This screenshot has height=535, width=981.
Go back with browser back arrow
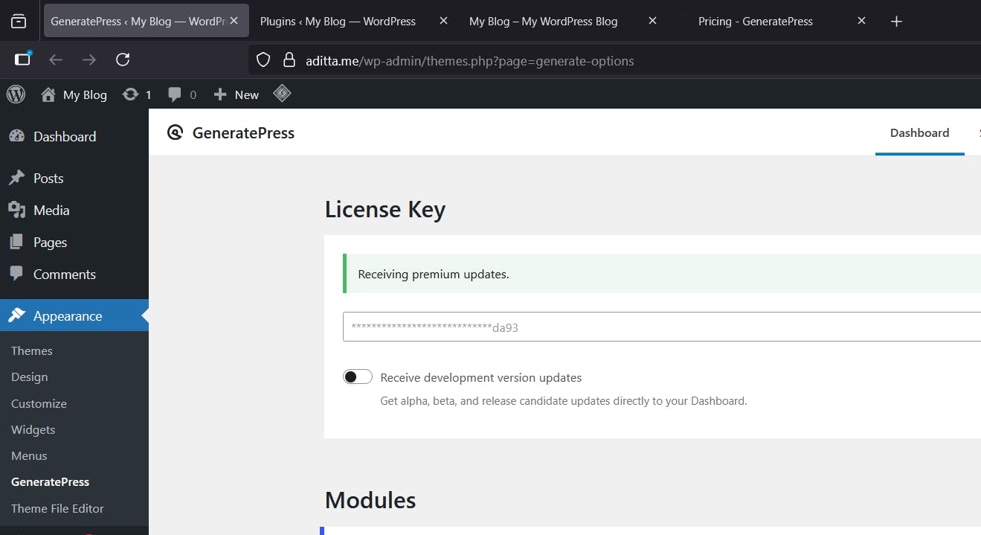[x=56, y=60]
